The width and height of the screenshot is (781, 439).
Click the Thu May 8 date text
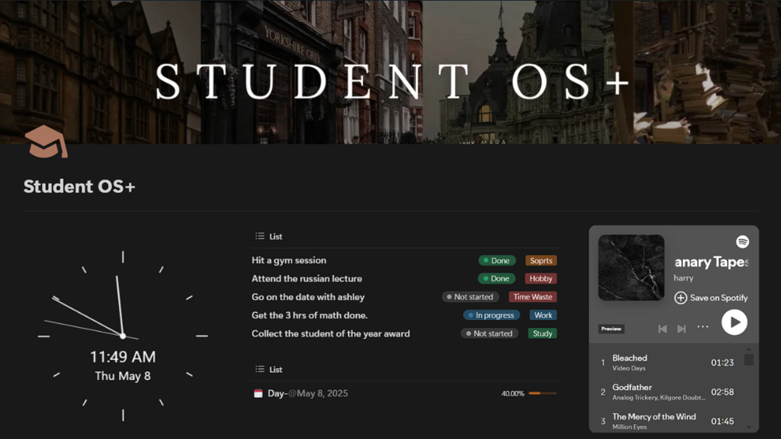[x=123, y=376]
